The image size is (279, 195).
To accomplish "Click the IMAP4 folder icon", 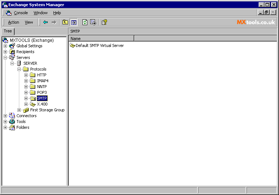I will pyautogui.click(x=33, y=81).
